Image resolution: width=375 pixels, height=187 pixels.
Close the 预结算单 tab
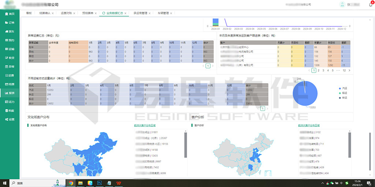96,13
